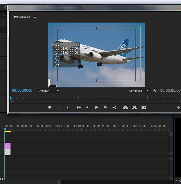This screenshot has height=184, width=181.
Task: Open Programa: 14 panel menu
Action: pyautogui.click(x=35, y=17)
